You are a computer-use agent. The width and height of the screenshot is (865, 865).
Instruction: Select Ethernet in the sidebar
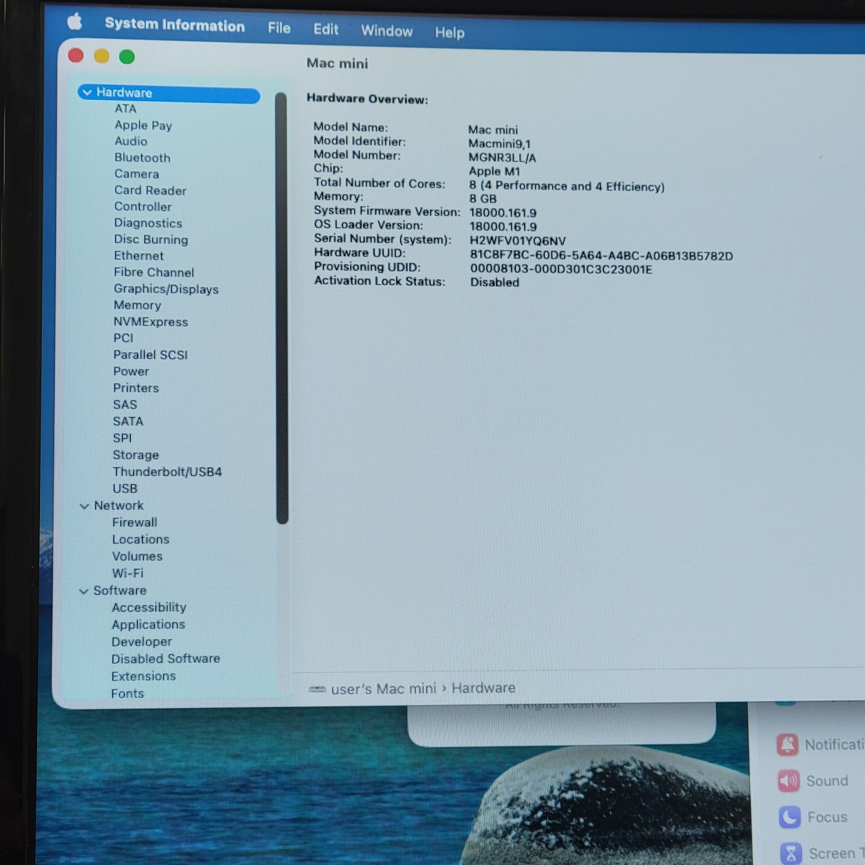[x=138, y=256]
